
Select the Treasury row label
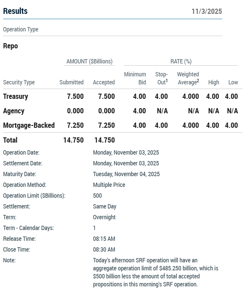pos(15,96)
